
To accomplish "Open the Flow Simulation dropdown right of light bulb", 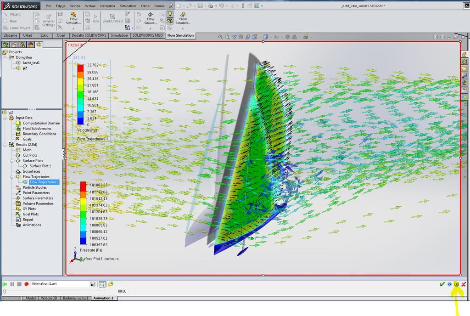I will (183, 20).
